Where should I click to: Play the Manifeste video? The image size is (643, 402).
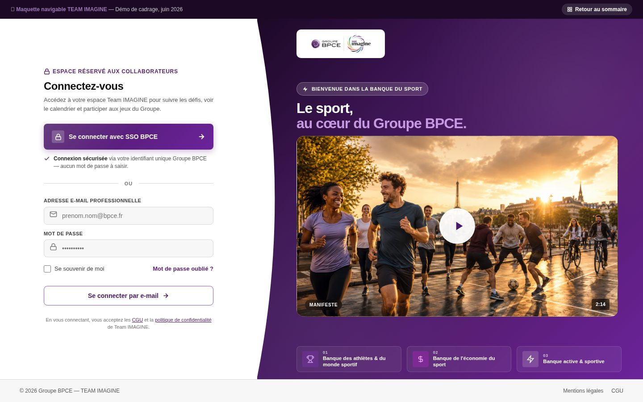[x=457, y=226]
